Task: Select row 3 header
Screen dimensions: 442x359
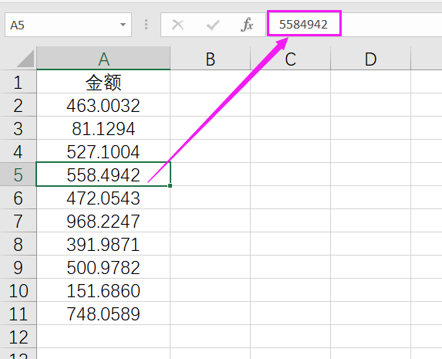Action: [x=18, y=128]
